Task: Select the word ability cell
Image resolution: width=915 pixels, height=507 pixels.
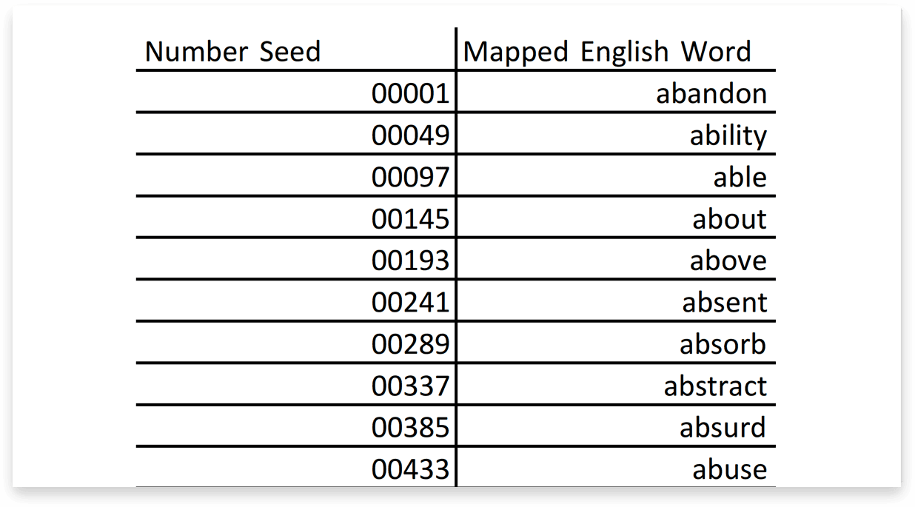Action: click(x=616, y=134)
